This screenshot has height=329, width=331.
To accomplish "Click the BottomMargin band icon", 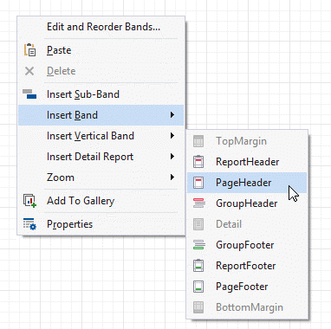I will [198, 307].
